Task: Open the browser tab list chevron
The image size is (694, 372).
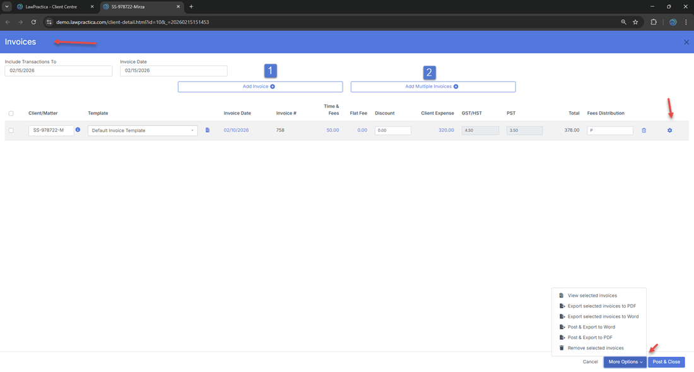Action: click(x=7, y=7)
